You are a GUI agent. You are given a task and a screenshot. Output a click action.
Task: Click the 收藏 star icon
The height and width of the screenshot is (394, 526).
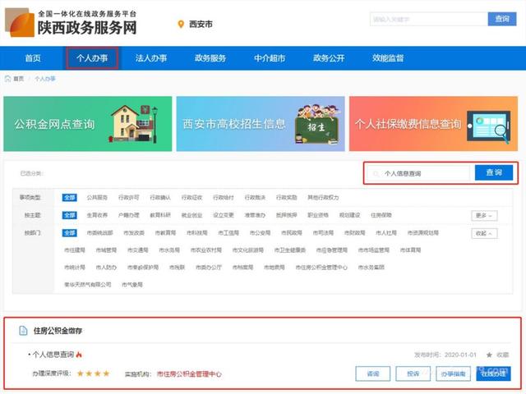(489, 355)
